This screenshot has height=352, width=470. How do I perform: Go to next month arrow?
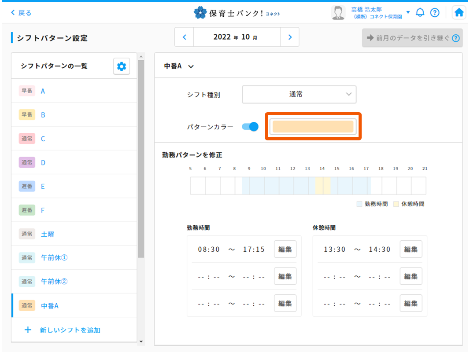(x=289, y=37)
